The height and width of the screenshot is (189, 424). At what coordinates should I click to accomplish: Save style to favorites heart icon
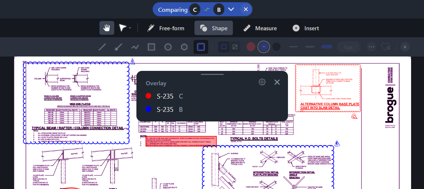386,47
